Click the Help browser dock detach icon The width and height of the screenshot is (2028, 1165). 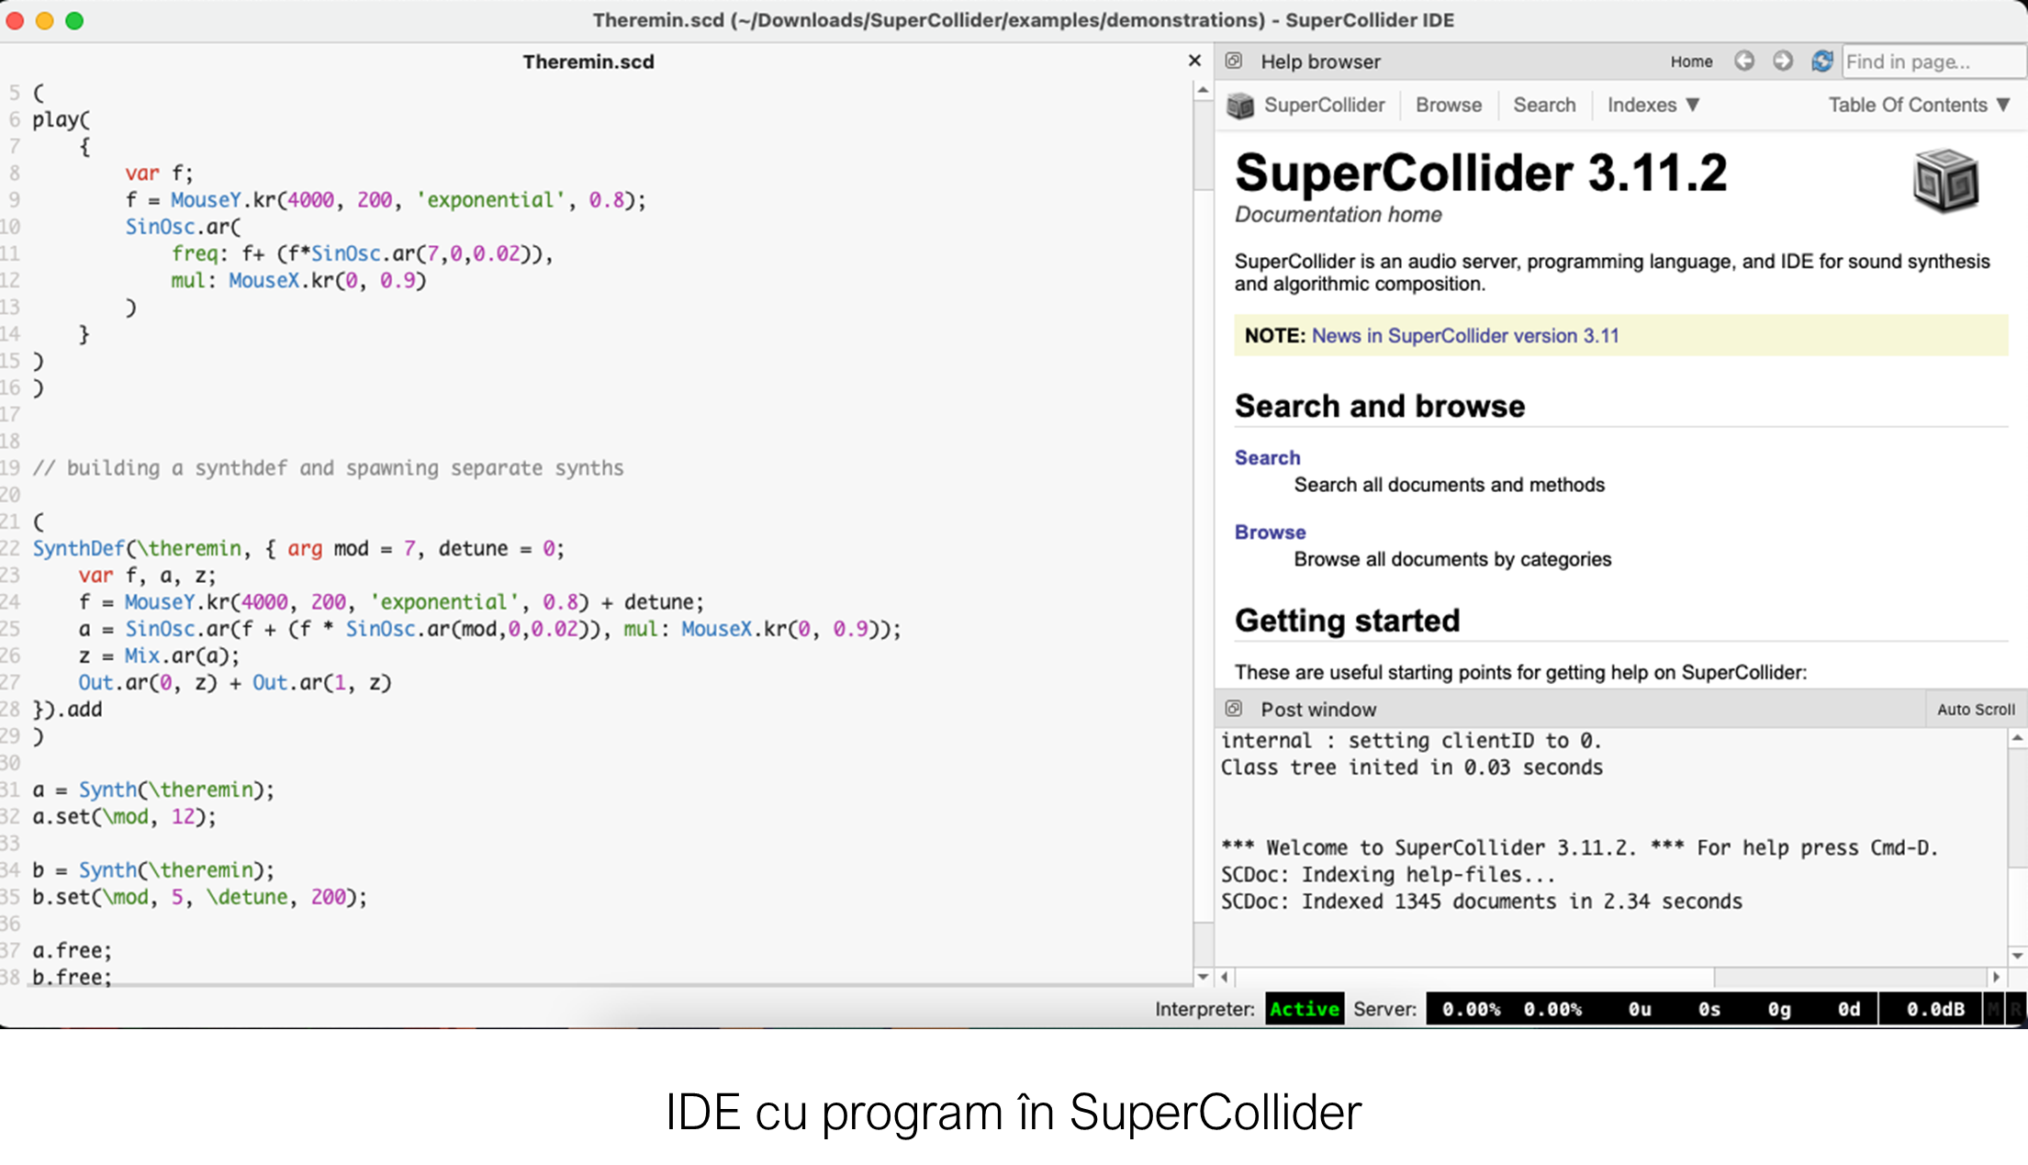click(x=1234, y=62)
